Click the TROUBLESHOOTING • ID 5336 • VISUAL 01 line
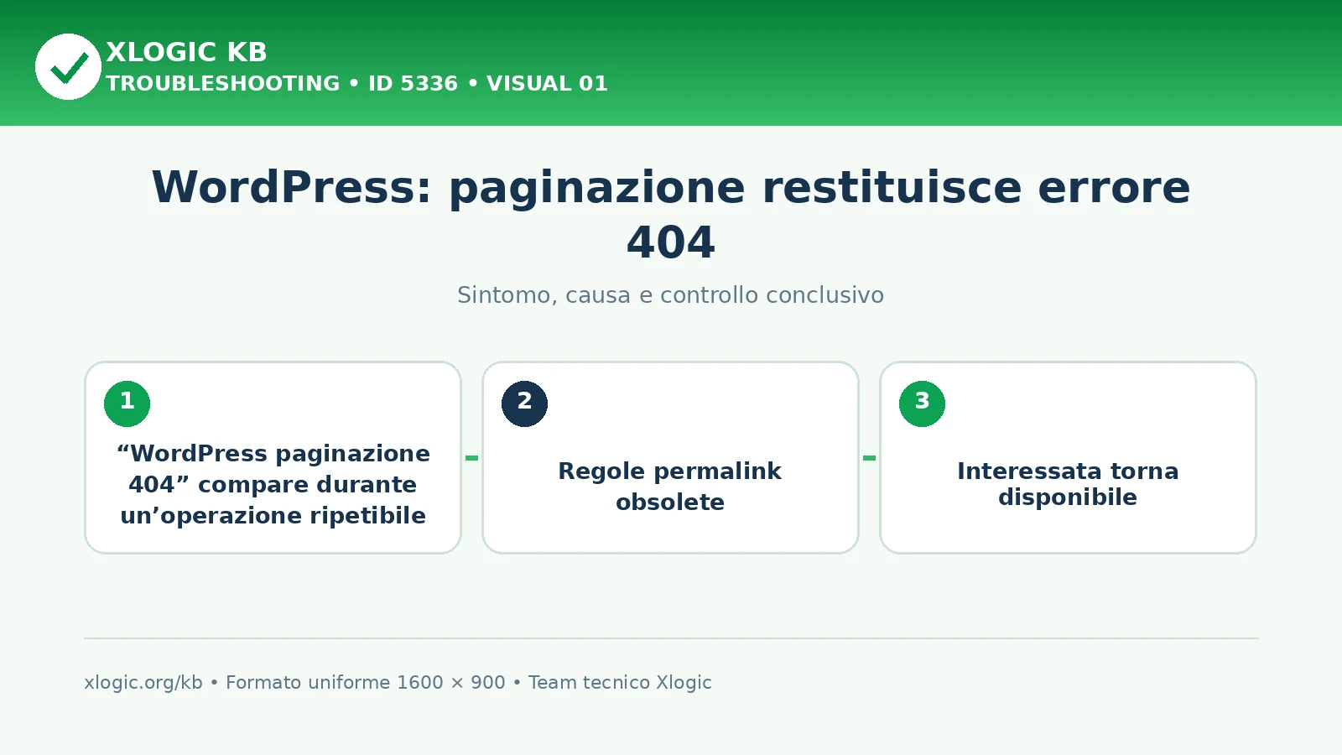The height and width of the screenshot is (755, 1342). [x=356, y=84]
